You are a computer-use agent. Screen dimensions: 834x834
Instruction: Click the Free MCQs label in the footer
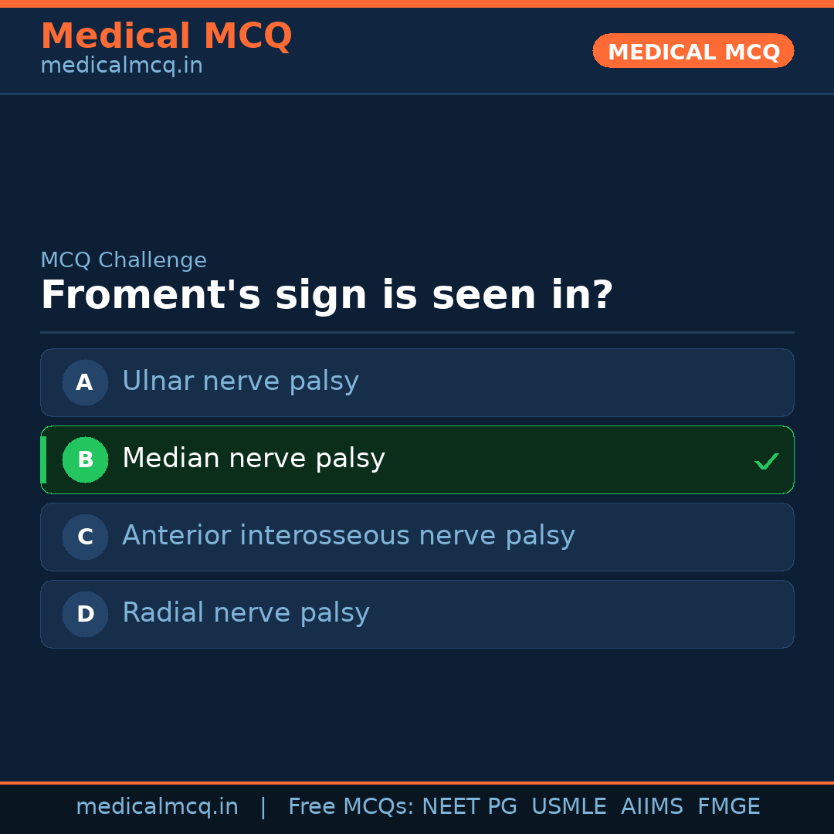point(351,807)
